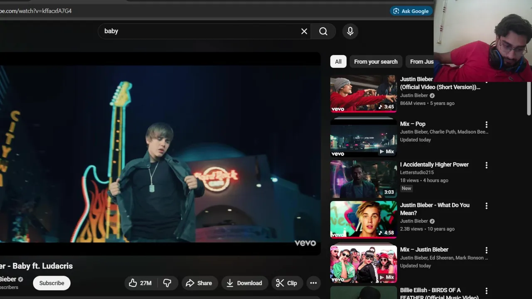Create a Clip with the scissors button
The image size is (532, 299).
click(287, 283)
